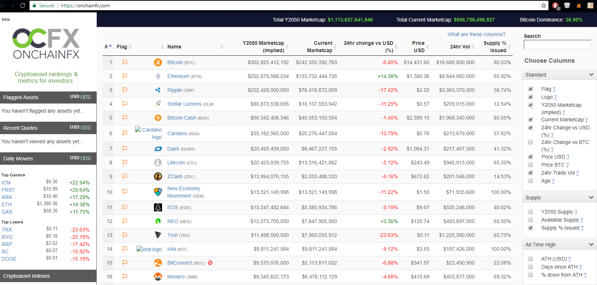Viewport: 597px width, 285px height.
Task: Click the Monero logo icon
Action: click(158, 277)
